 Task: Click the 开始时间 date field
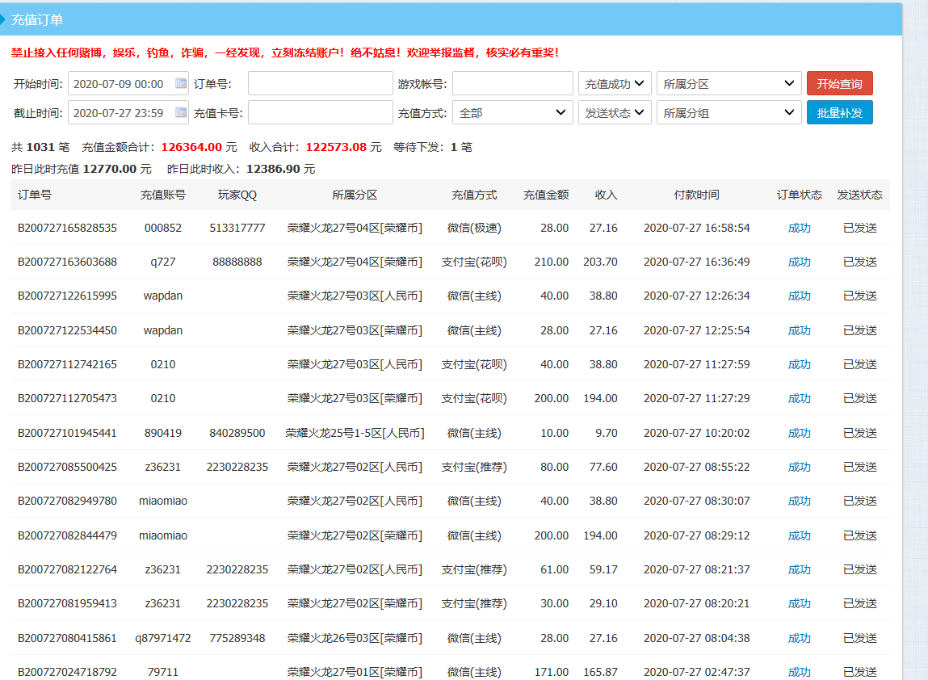[x=128, y=83]
